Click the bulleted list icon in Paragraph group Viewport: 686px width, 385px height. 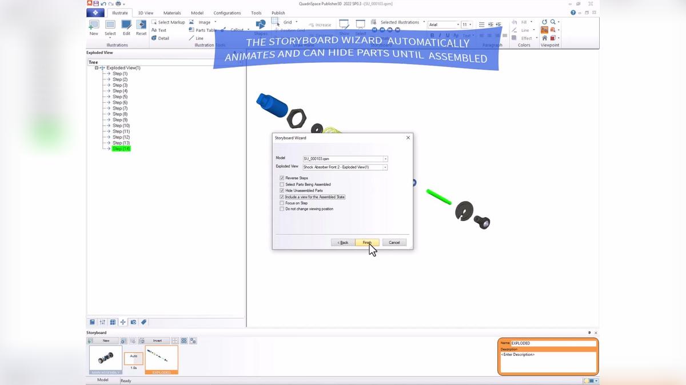pyautogui.click(x=482, y=25)
